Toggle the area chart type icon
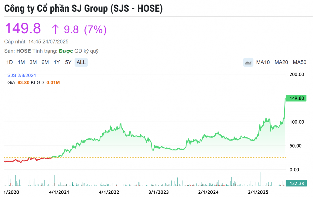Viewport: 313px width, 197px height. [248, 62]
